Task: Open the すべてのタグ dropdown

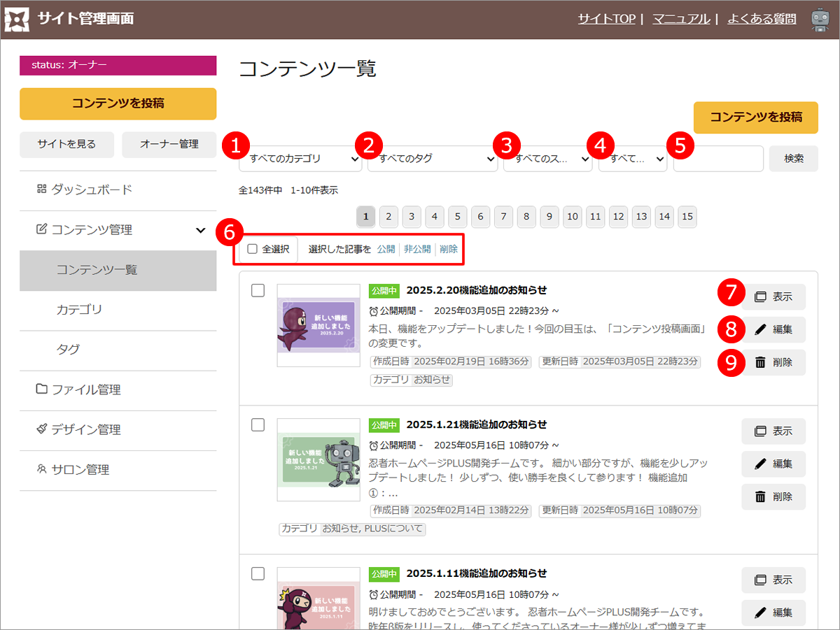Action: tap(432, 159)
